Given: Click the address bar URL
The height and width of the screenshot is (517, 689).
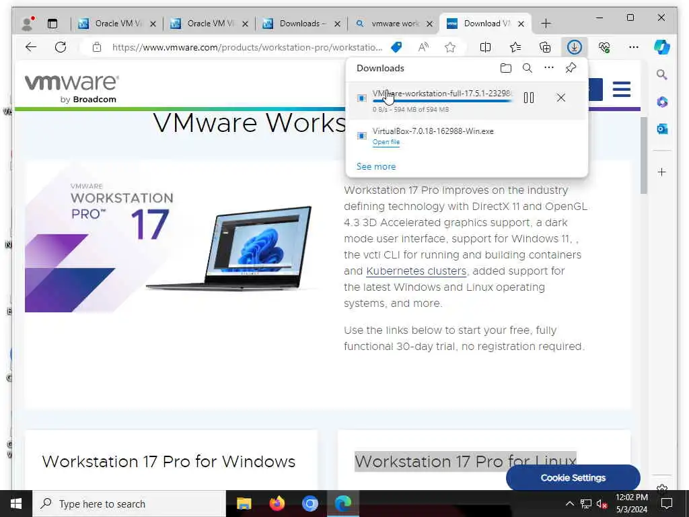Looking at the screenshot, I should tap(247, 47).
